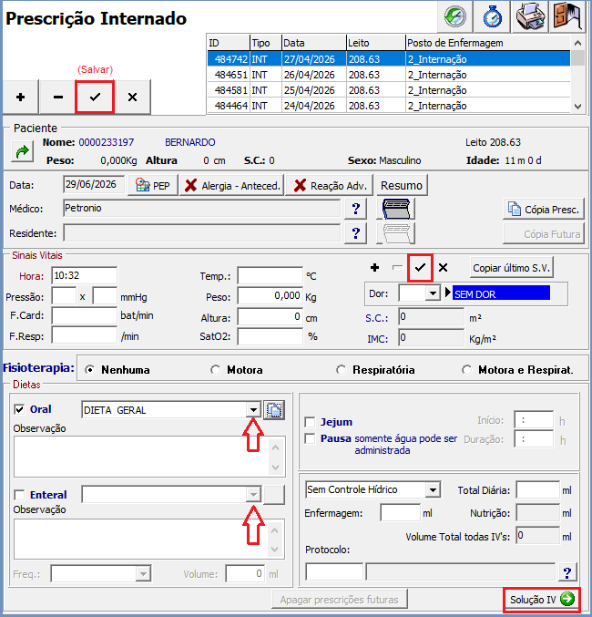This screenshot has height=617, width=592.
Task: Select prescription row 484581 dated 25/04/2026
Action: (x=389, y=90)
